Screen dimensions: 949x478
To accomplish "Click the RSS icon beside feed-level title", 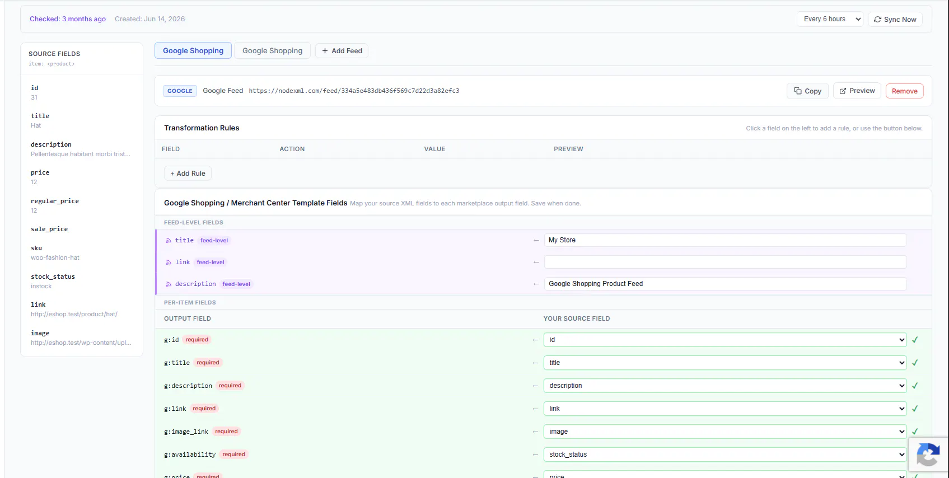I will (169, 241).
